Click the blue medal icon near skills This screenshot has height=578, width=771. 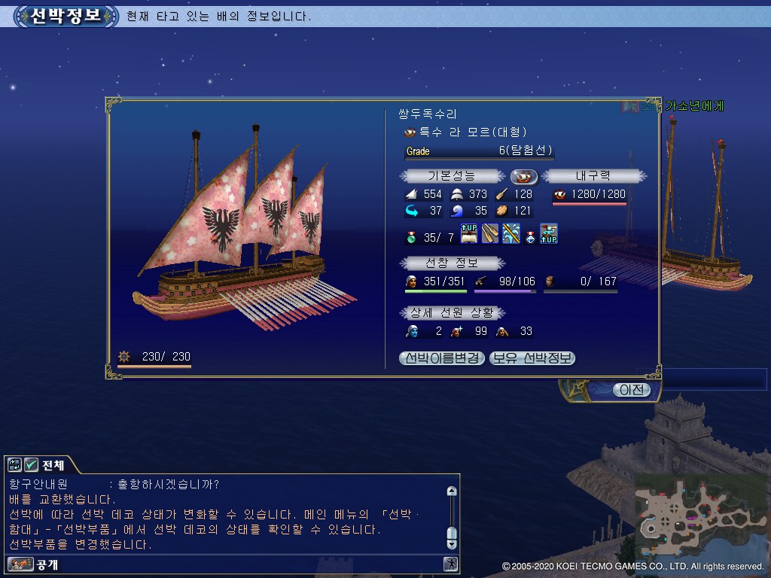(x=531, y=237)
